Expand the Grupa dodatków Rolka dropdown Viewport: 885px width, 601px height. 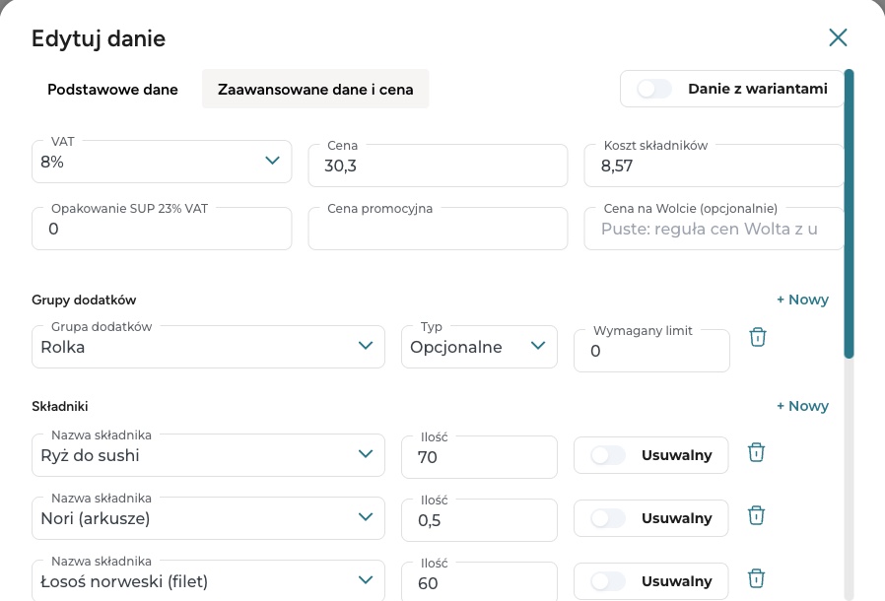point(208,347)
